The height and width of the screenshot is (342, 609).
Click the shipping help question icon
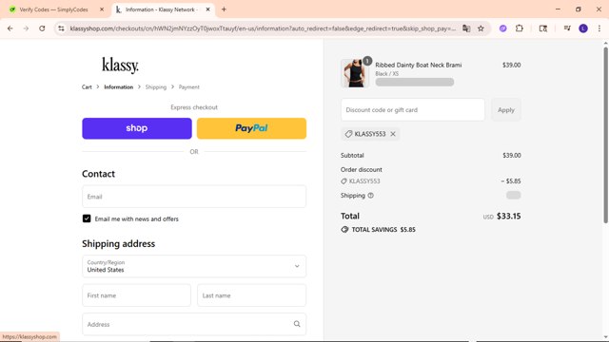370,196
